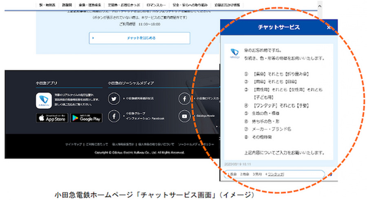Viewport: 367px width, 200px height.
Task: Close the チャットサービス chat window
Action: click(329, 28)
